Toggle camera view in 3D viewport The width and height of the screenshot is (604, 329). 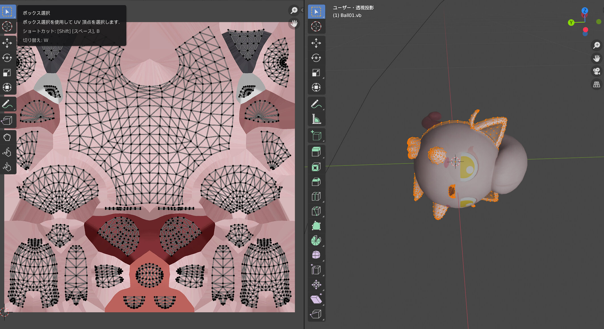click(x=597, y=71)
